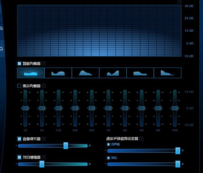Open help for 智能均衡器
Image resolution: width=203 pixels, height=173 pixels.
44,63
